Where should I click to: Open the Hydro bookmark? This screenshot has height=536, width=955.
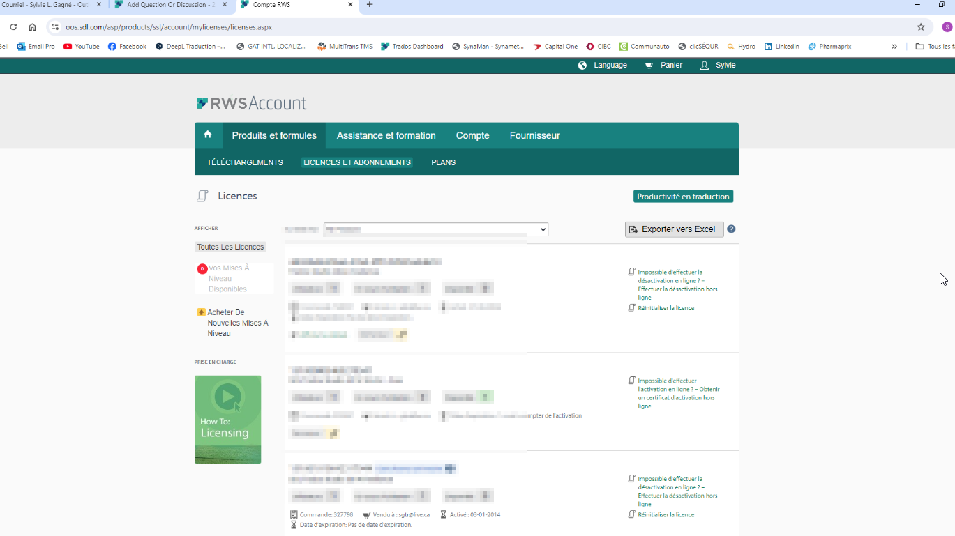[x=741, y=47]
